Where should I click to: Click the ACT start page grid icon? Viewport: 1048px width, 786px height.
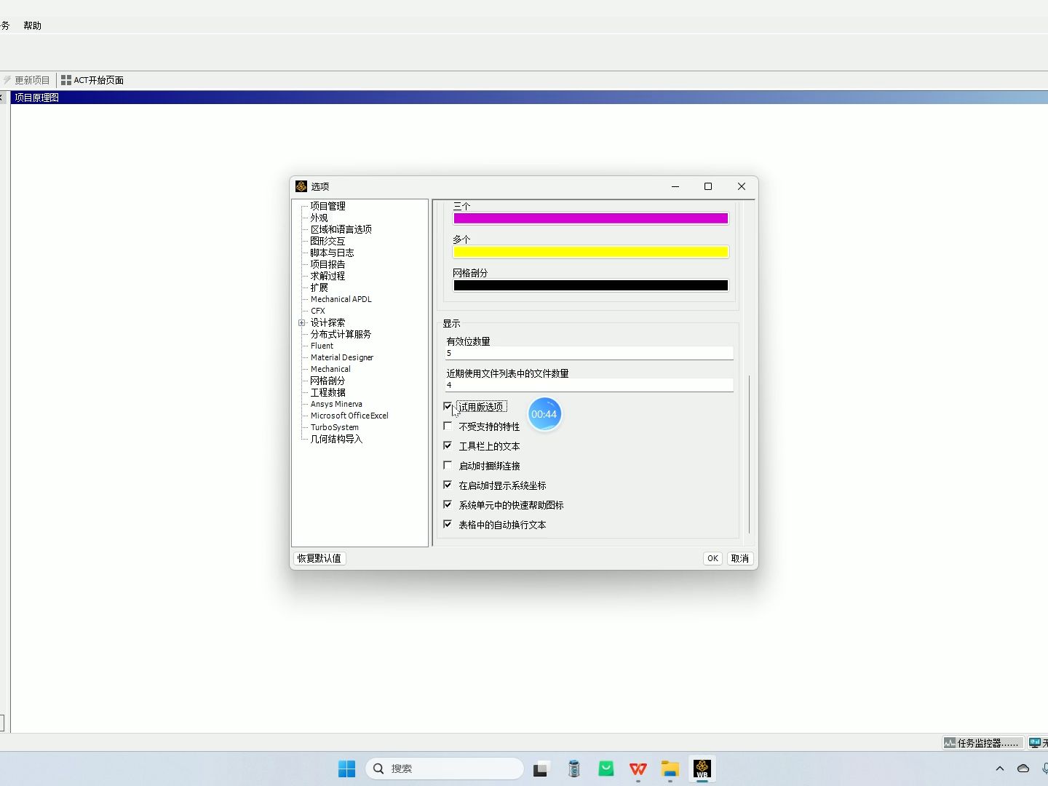[66, 80]
